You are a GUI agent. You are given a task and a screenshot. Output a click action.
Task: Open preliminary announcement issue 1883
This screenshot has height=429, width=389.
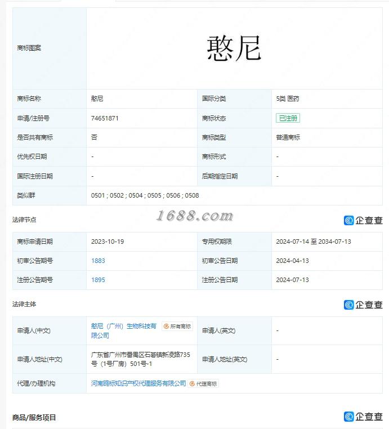pos(98,261)
